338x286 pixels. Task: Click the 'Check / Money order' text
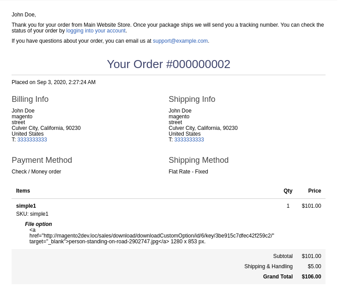36,172
